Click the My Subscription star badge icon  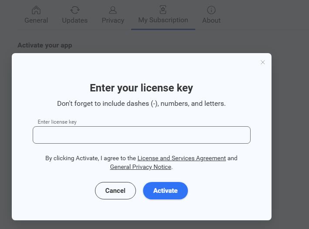163,9
